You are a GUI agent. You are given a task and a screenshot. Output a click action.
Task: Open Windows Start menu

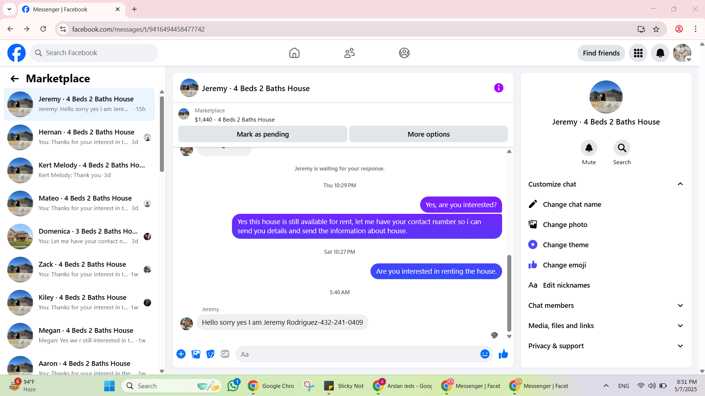pyautogui.click(x=109, y=386)
